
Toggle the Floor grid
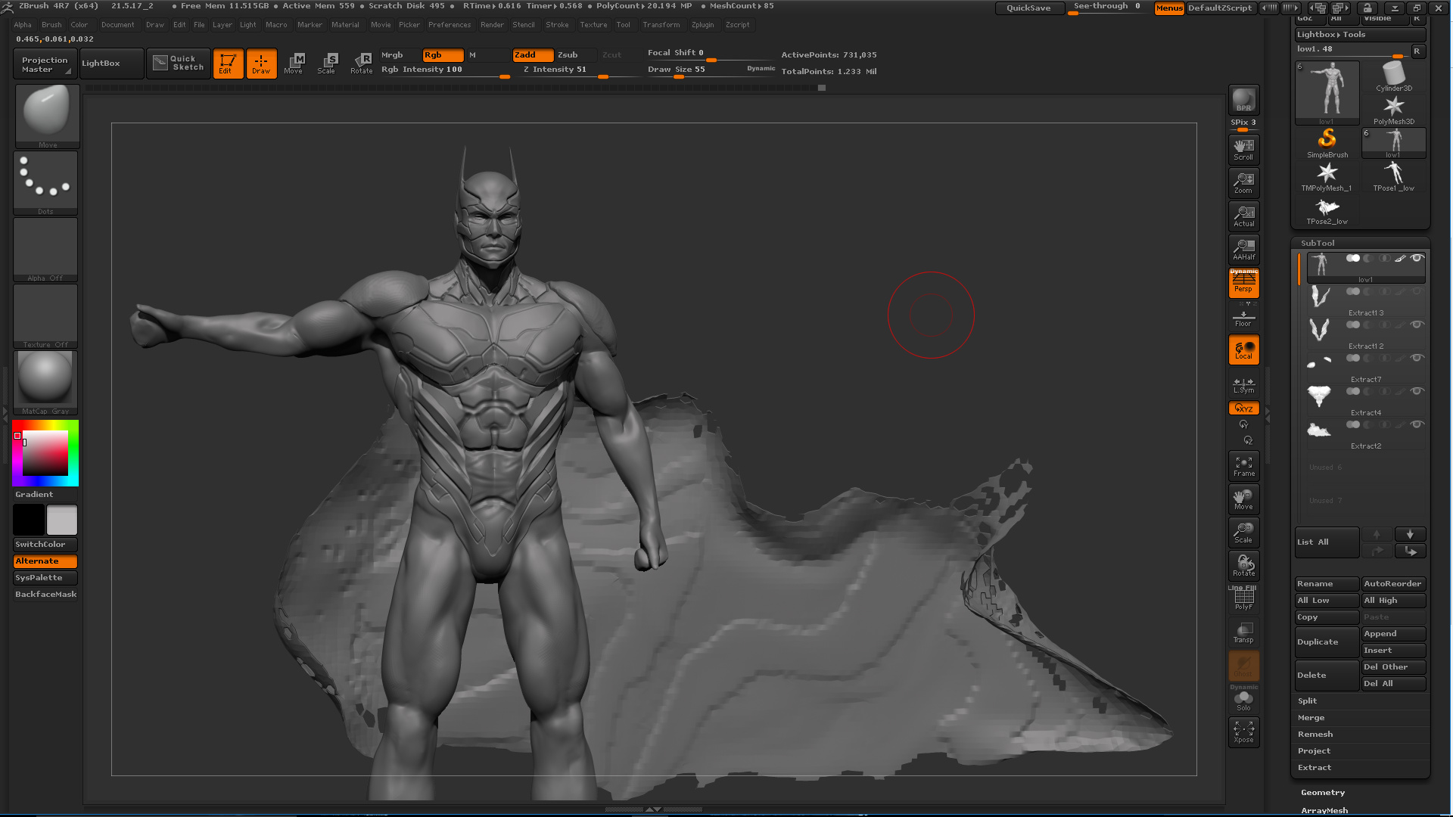coord(1243,318)
